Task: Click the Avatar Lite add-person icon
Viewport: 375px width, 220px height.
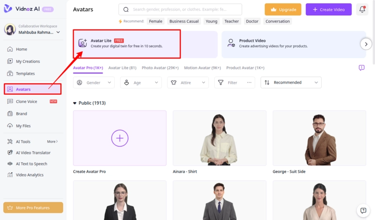Action: (82, 43)
